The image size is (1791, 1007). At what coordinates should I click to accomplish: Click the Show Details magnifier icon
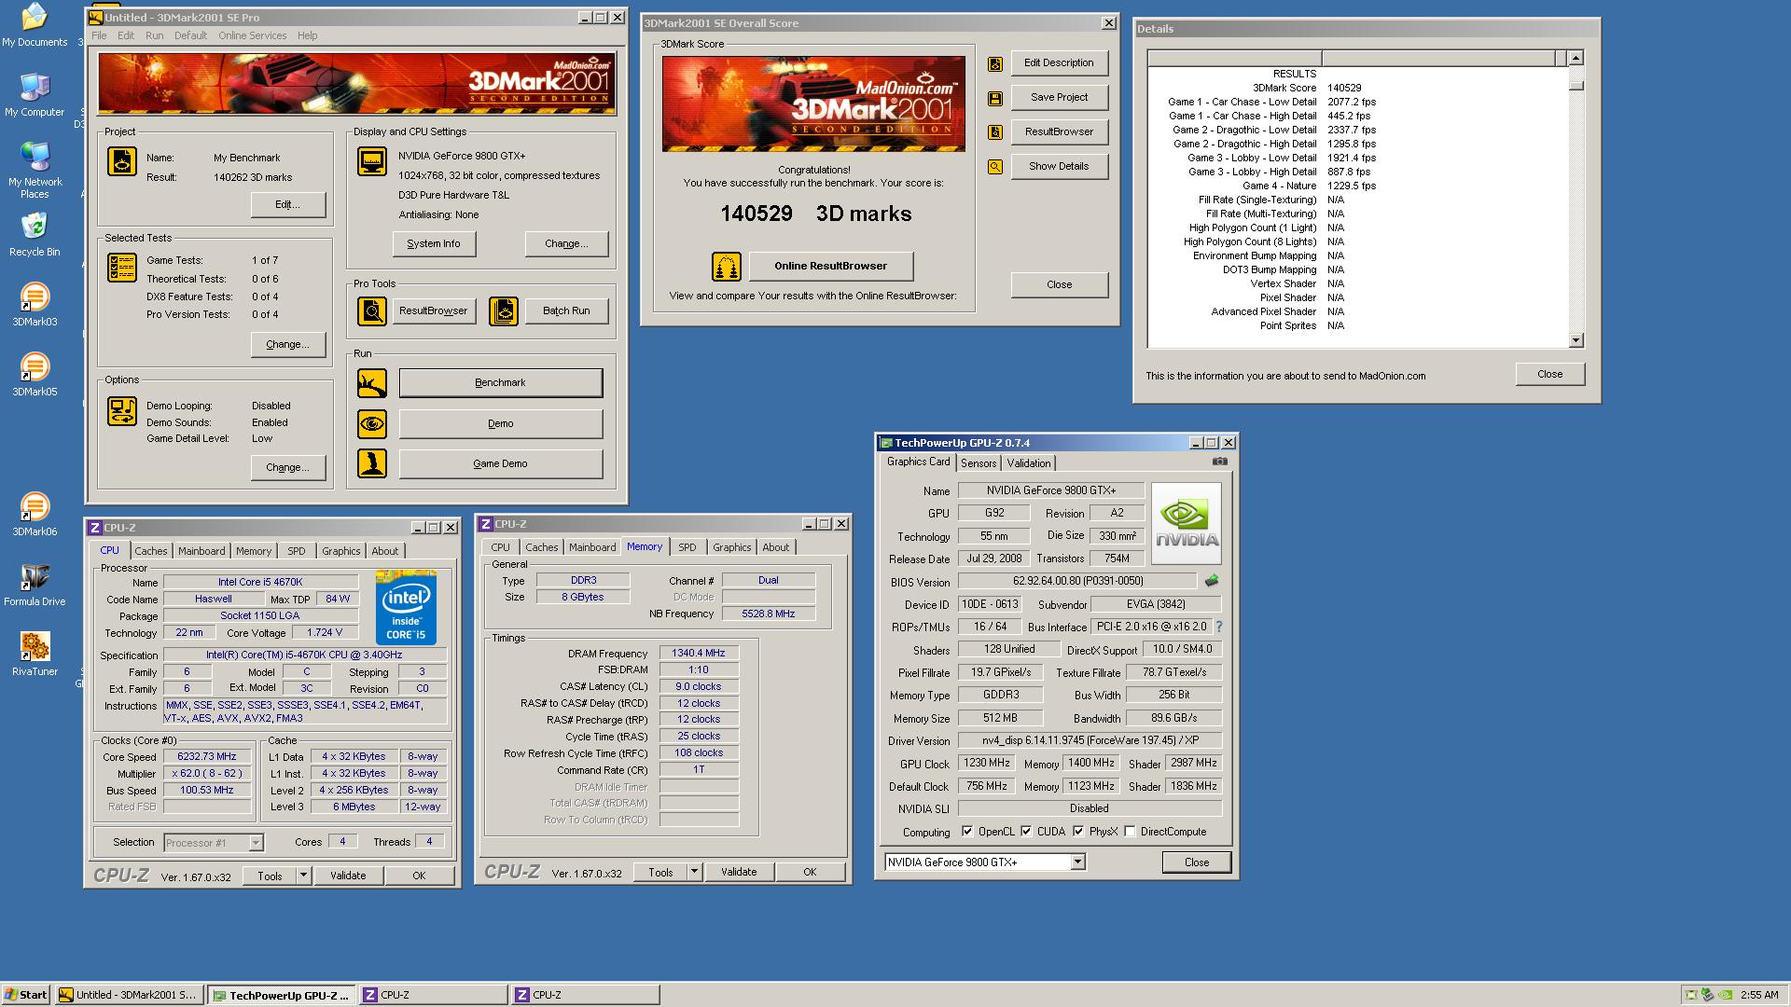click(x=995, y=167)
